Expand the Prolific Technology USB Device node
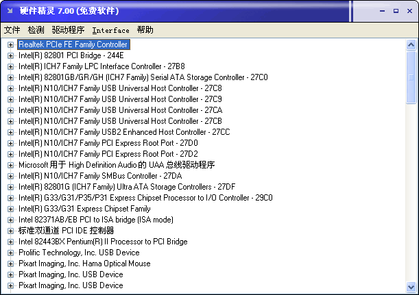 point(10,253)
